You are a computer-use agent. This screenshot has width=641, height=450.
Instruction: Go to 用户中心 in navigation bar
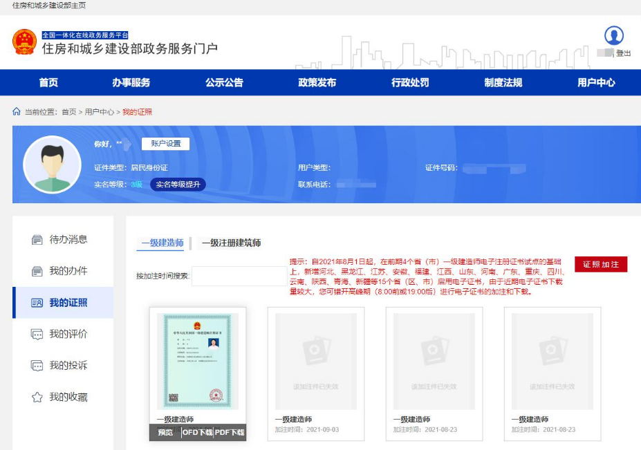pyautogui.click(x=596, y=82)
